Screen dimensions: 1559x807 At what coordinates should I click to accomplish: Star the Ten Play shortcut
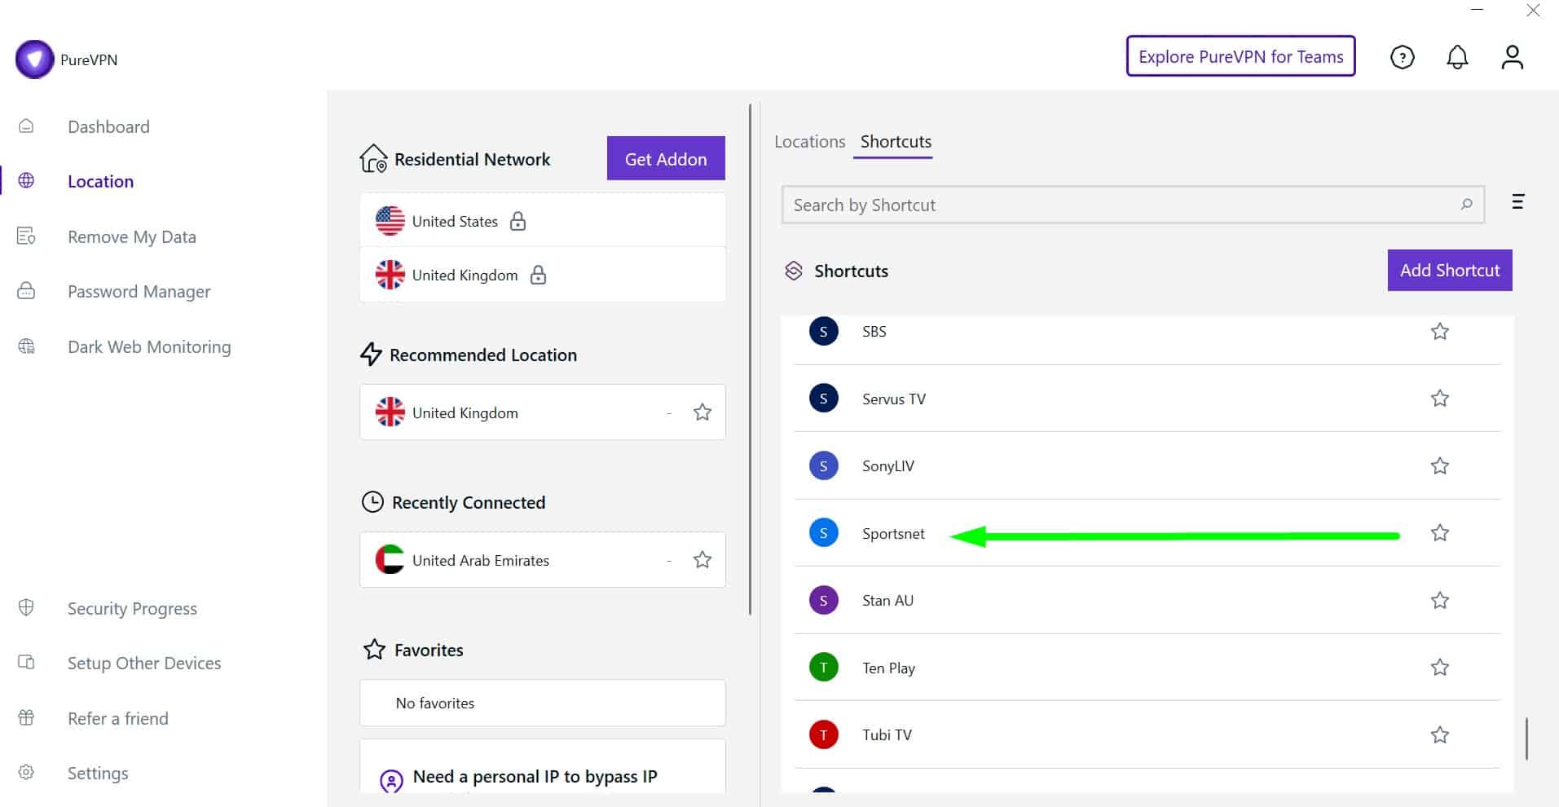[1440, 667]
